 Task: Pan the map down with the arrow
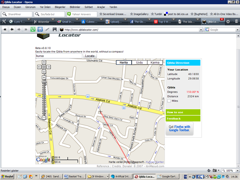44,72
